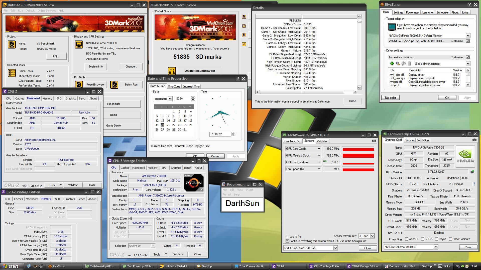Click the ResultBrowser icon in Pro Tools
481x270 pixels.
point(79,84)
